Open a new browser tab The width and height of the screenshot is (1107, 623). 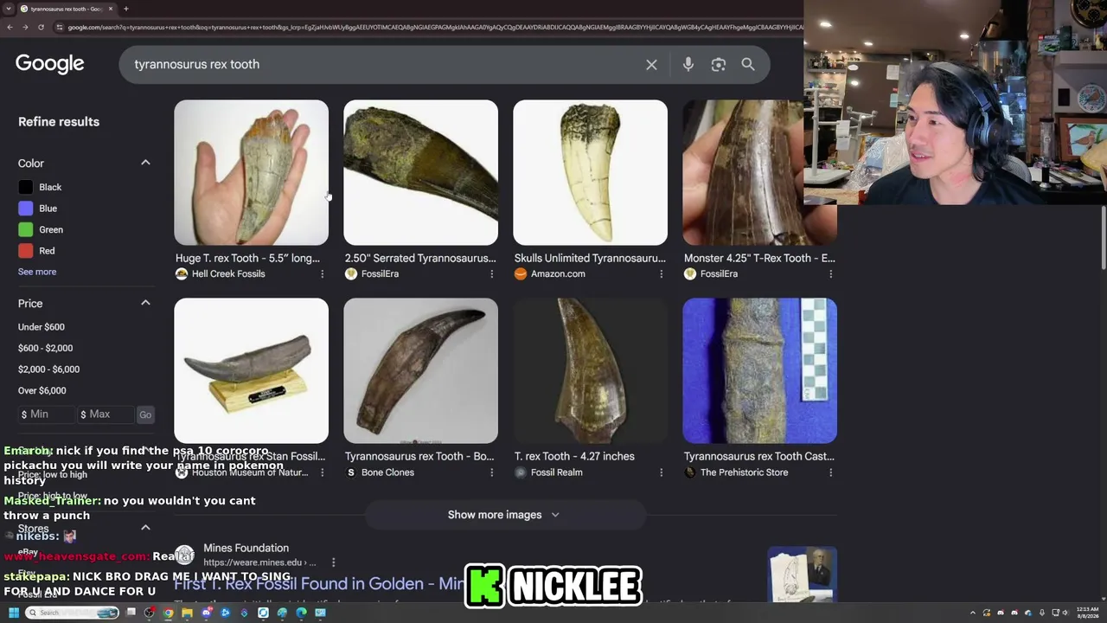tap(126, 9)
